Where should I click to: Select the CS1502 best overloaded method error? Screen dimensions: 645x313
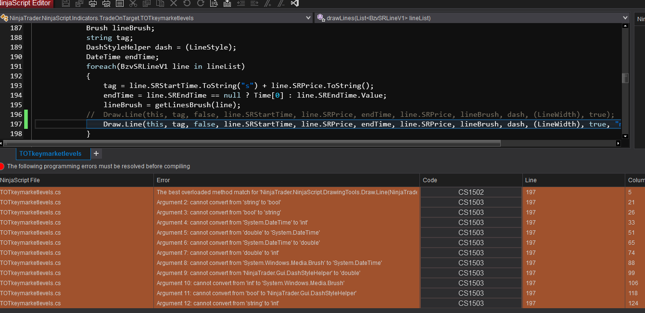[x=287, y=192]
